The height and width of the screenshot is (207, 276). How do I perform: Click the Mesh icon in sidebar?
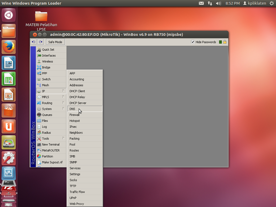tap(39, 85)
